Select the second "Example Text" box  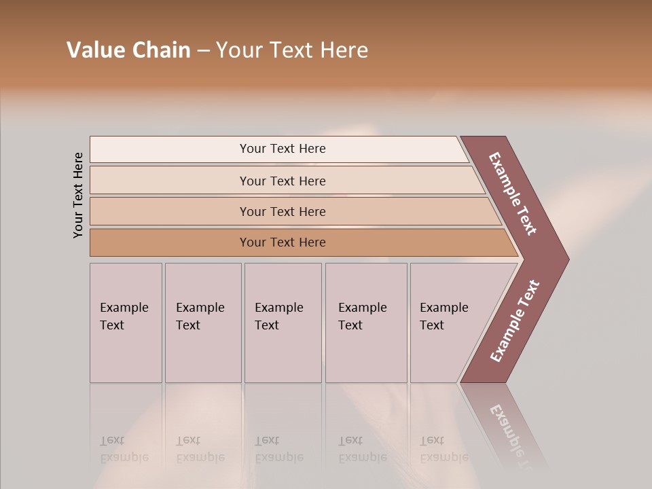[202, 323]
